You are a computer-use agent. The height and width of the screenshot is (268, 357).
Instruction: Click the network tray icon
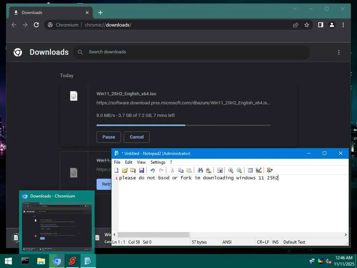312,261
